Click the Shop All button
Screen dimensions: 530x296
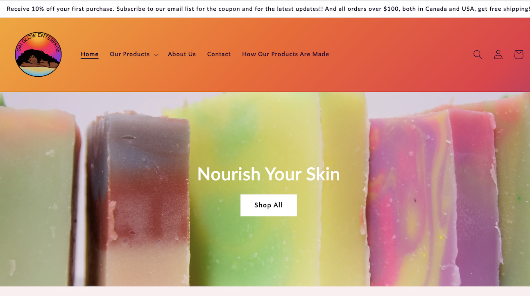[268, 205]
